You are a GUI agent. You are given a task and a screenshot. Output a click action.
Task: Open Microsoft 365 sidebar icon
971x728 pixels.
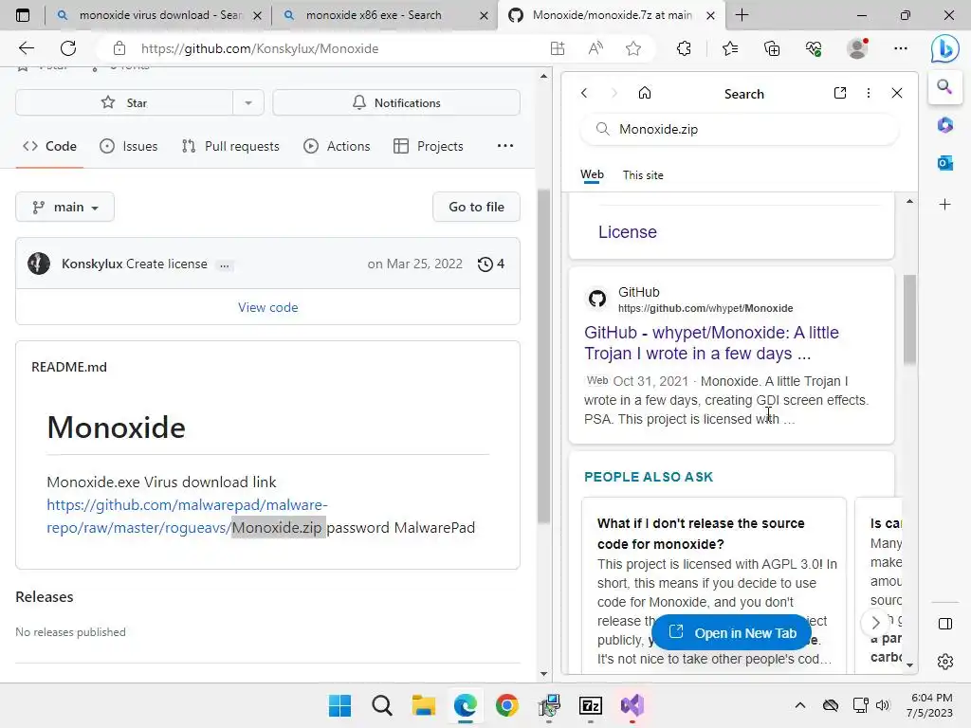(x=945, y=125)
